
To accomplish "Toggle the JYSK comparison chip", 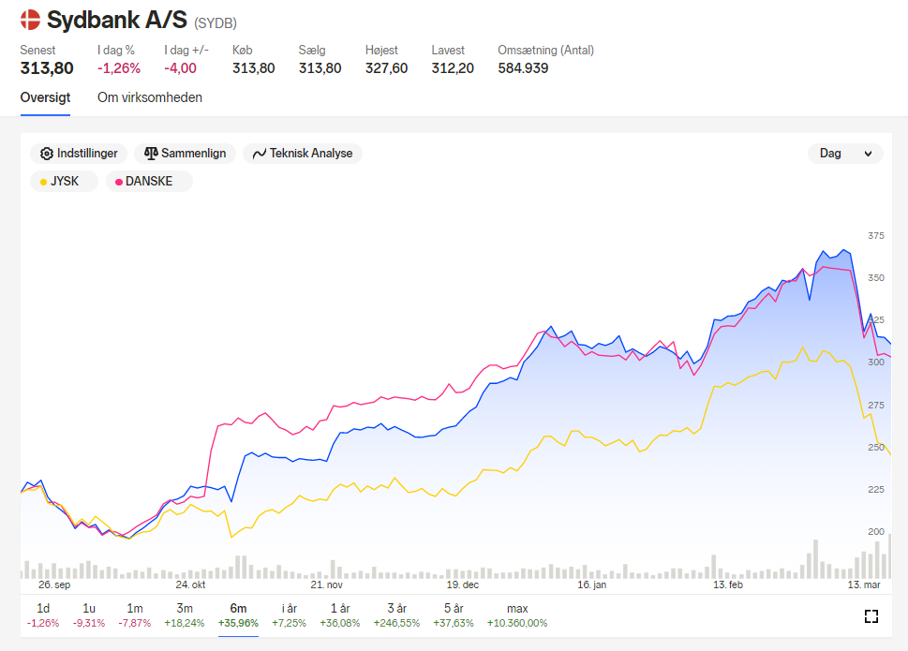I will 64,181.
